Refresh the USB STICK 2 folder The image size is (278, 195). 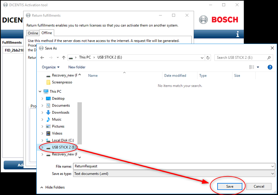(x=208, y=58)
